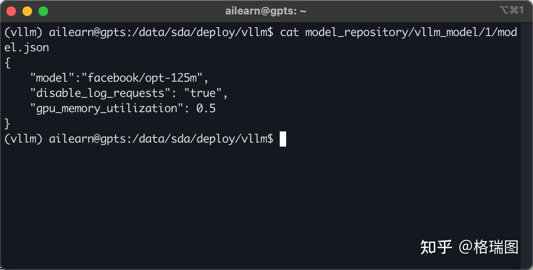Screen dimensions: 533x270
Task: Click the (vllm) environment tag on last prompt
Action: pyautogui.click(x=23, y=139)
